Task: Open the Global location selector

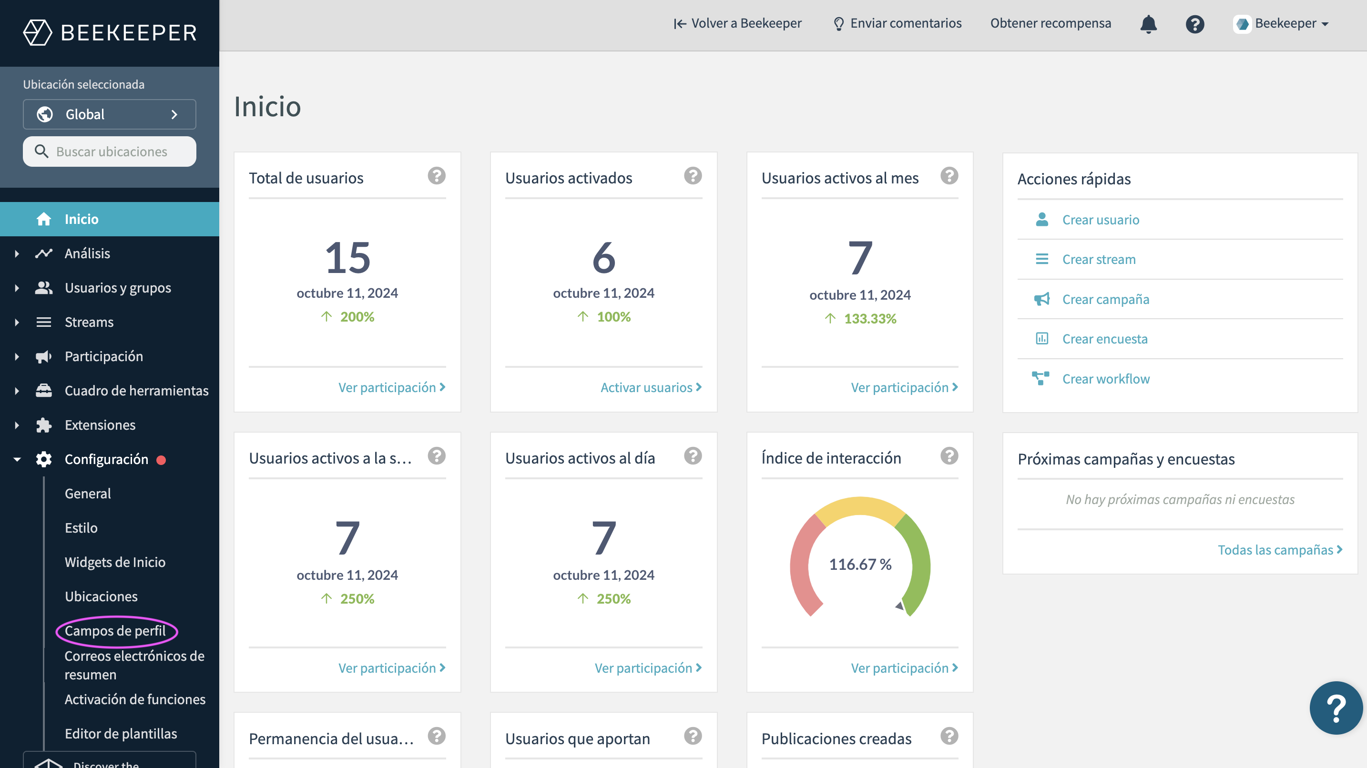Action: pos(109,114)
